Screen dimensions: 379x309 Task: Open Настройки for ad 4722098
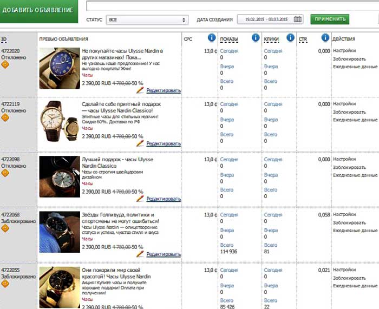point(344,159)
